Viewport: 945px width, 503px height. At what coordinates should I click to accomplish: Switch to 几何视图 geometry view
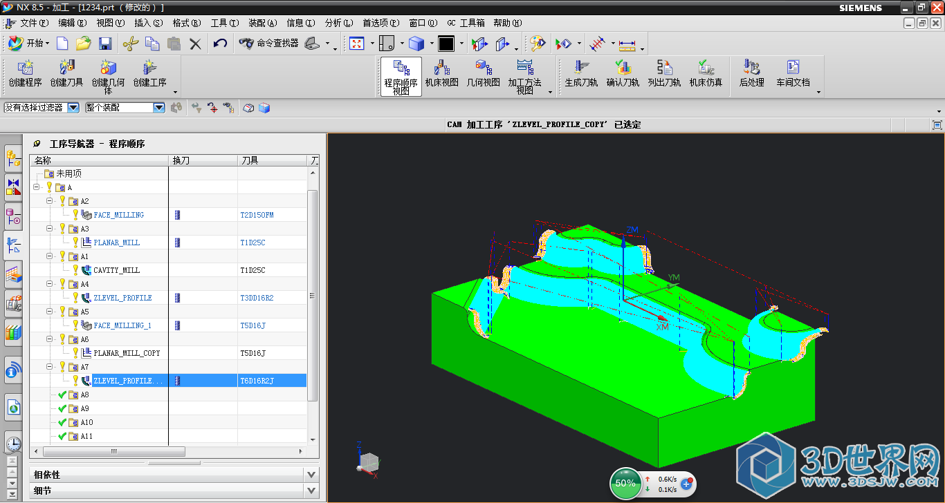[483, 75]
